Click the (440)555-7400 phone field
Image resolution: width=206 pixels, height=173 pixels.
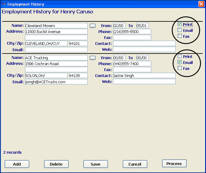click(132, 64)
